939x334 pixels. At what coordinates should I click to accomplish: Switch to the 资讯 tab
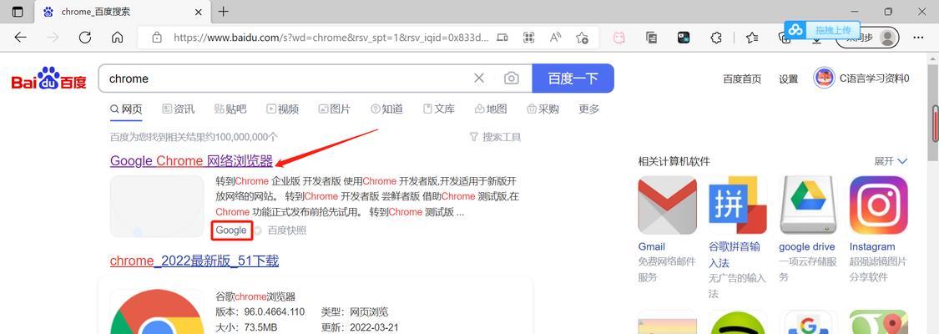(x=179, y=109)
